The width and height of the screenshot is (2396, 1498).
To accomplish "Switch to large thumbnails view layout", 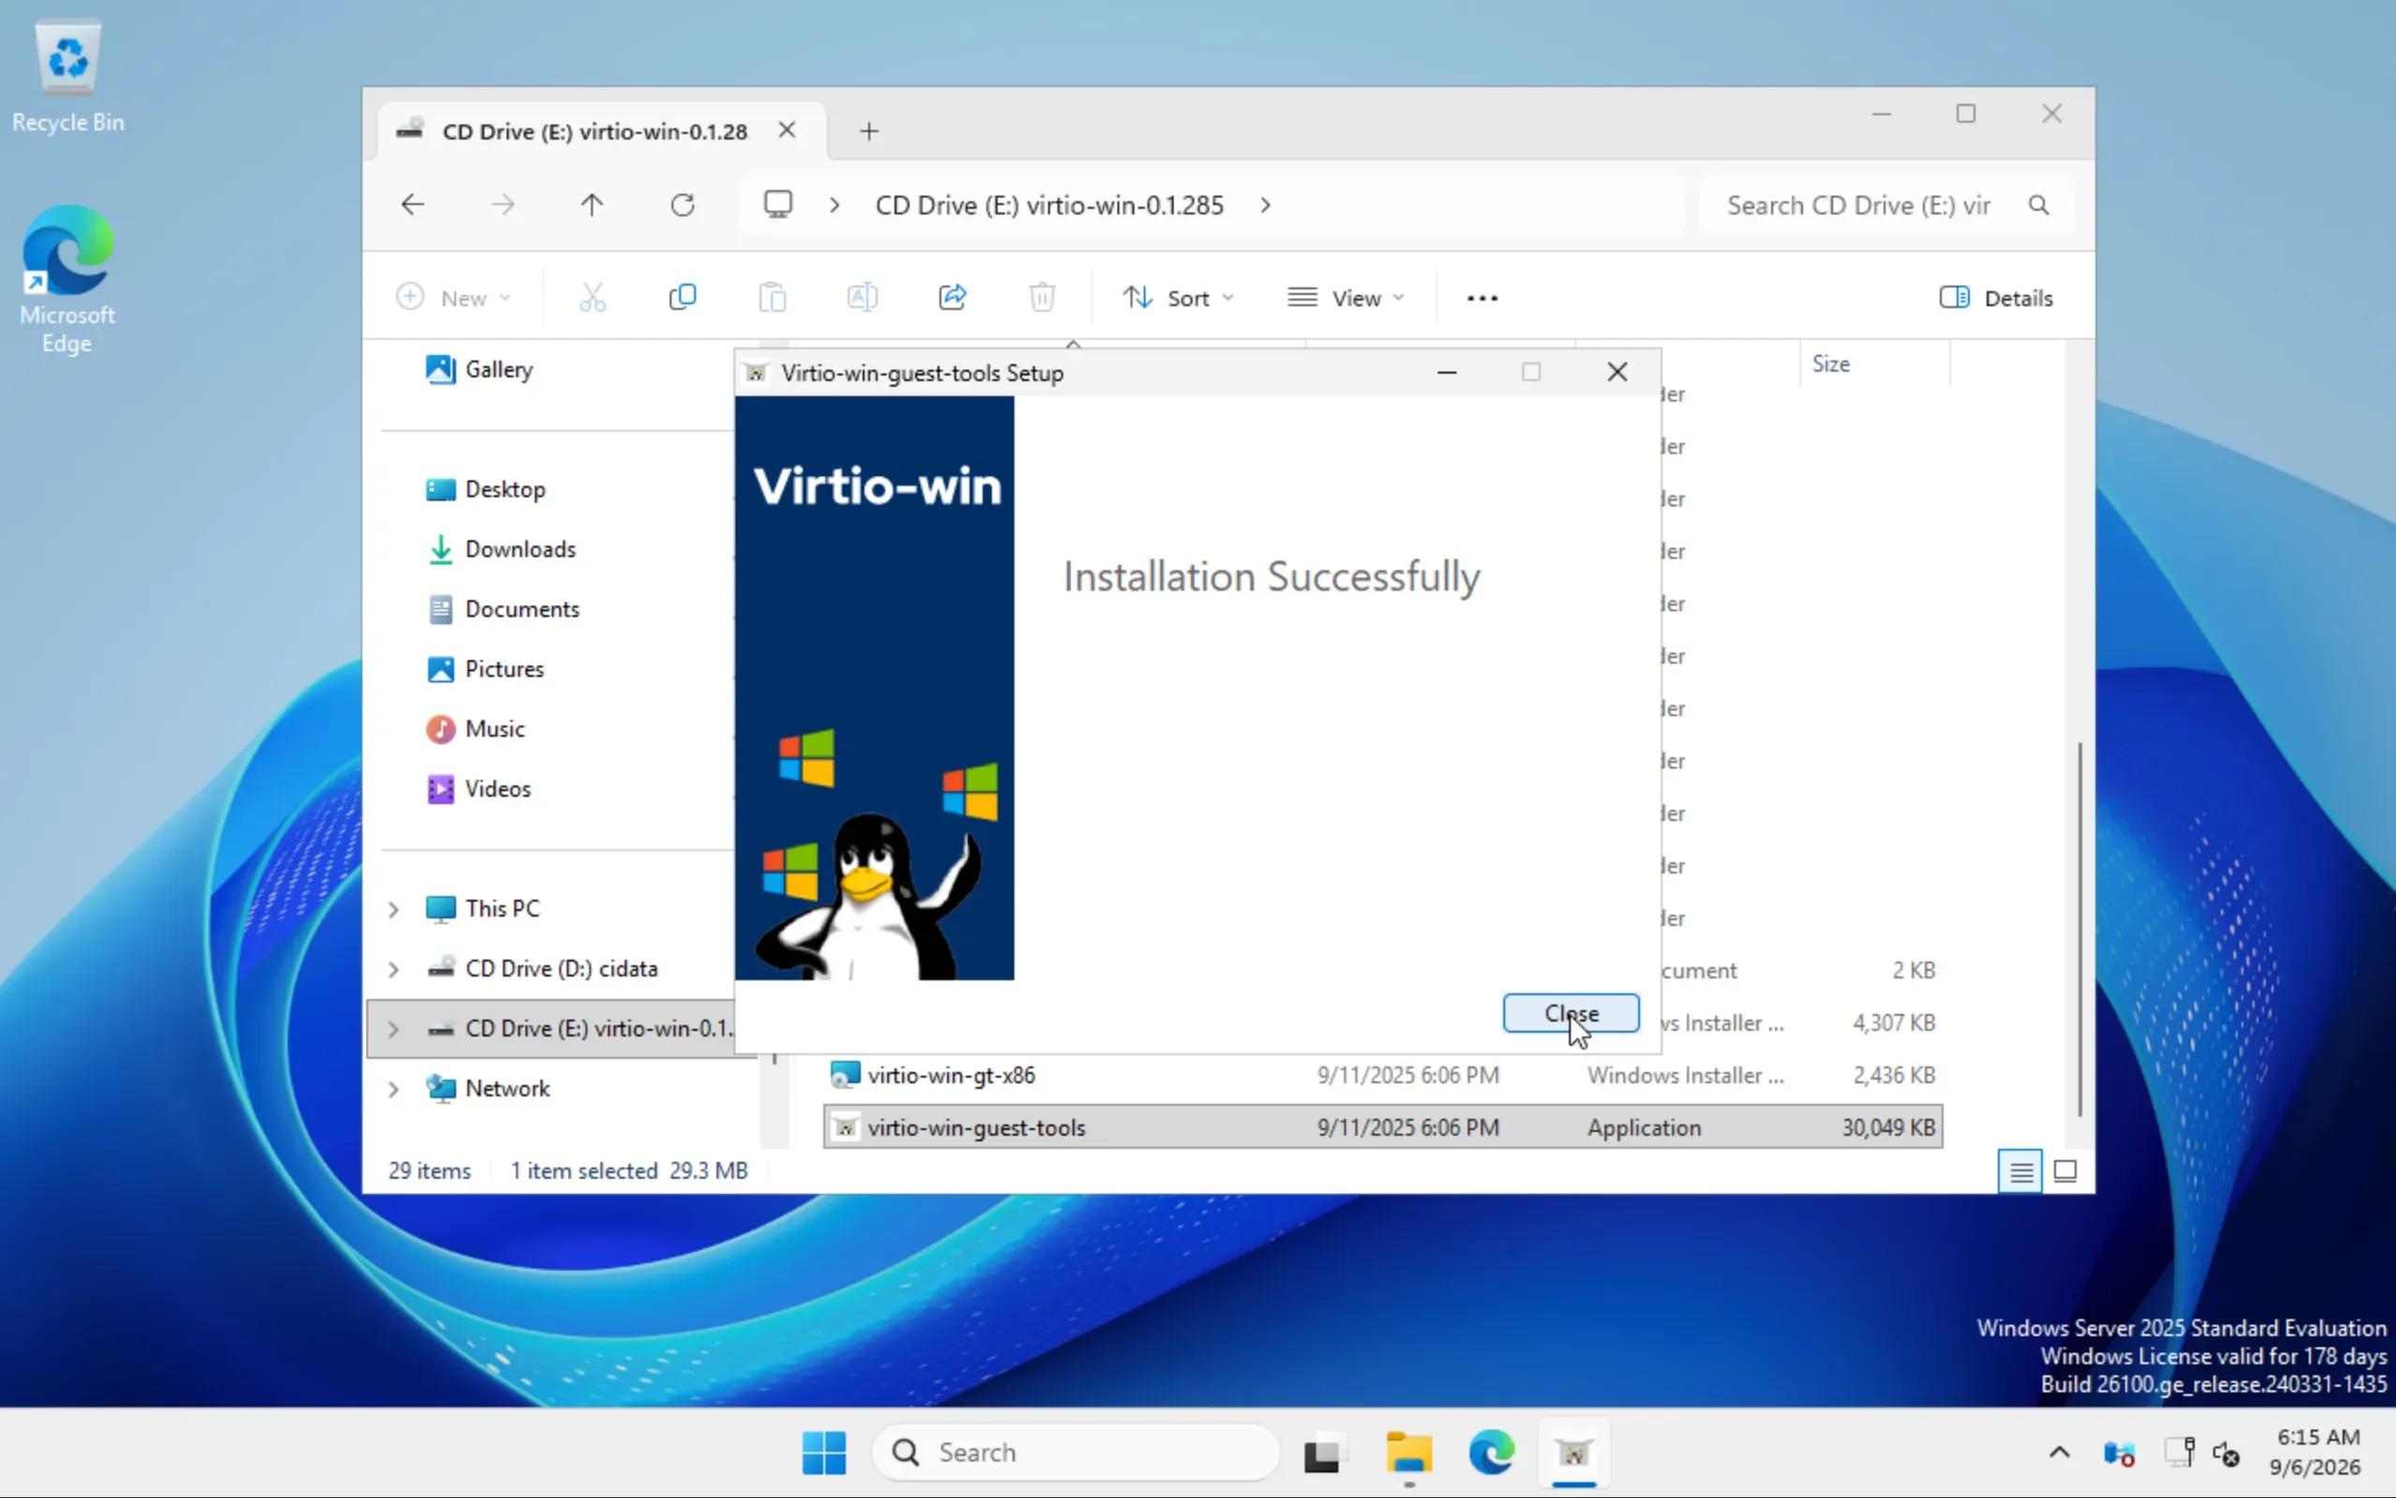I will tap(2065, 1172).
